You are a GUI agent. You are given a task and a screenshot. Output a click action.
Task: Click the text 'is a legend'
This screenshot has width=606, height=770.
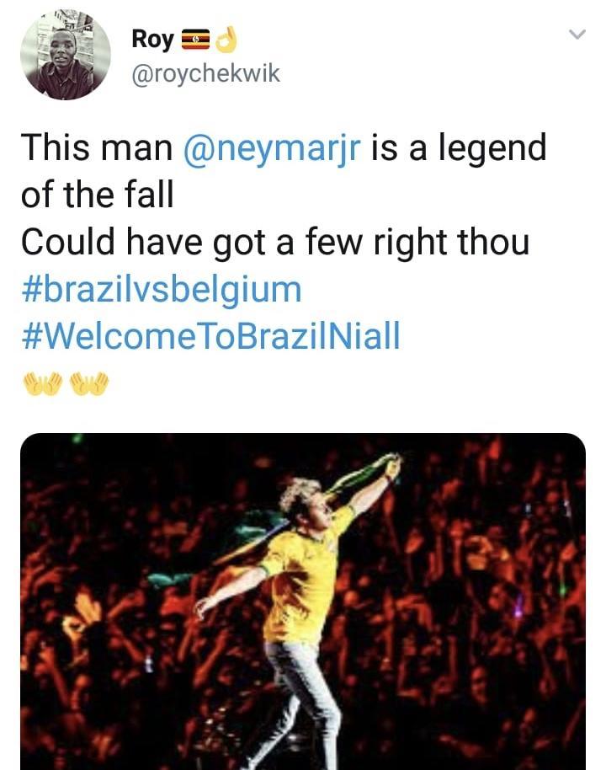pyautogui.click(x=458, y=147)
